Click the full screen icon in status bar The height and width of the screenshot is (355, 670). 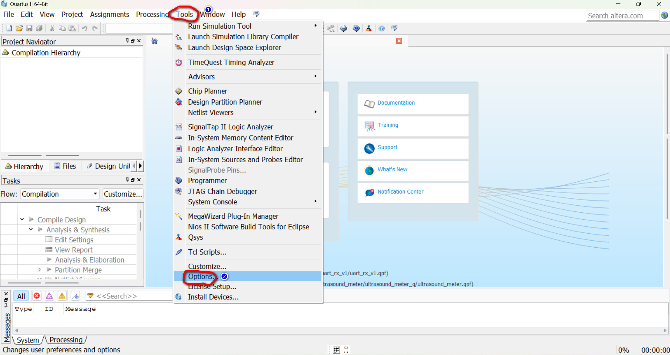tap(346, 350)
